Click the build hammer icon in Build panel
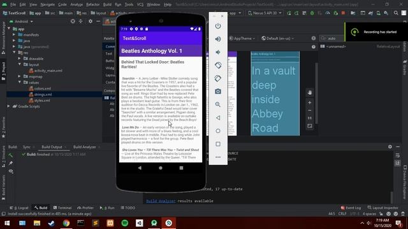Viewport: 408px width, 229px height. (11, 155)
